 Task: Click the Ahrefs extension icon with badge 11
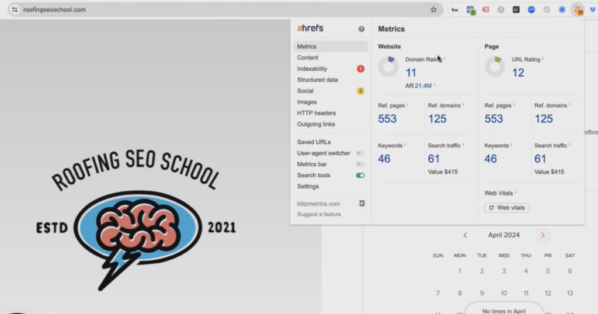click(578, 10)
